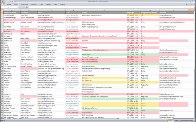Click the 'Software Engineering' forum cell
This screenshot has height=122, width=196.
click(104, 27)
